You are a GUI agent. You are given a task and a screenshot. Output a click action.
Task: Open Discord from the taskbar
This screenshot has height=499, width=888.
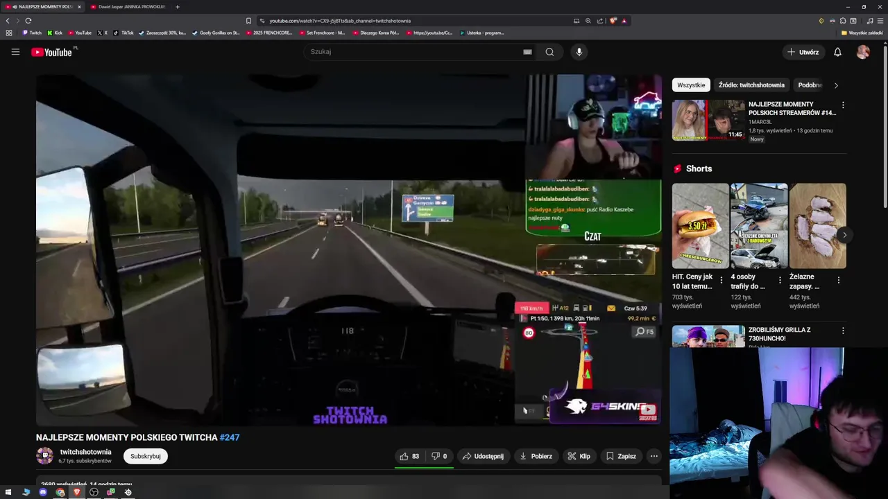click(43, 492)
